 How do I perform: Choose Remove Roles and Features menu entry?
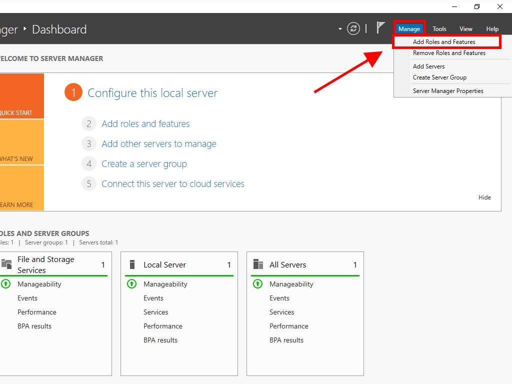[x=452, y=53]
